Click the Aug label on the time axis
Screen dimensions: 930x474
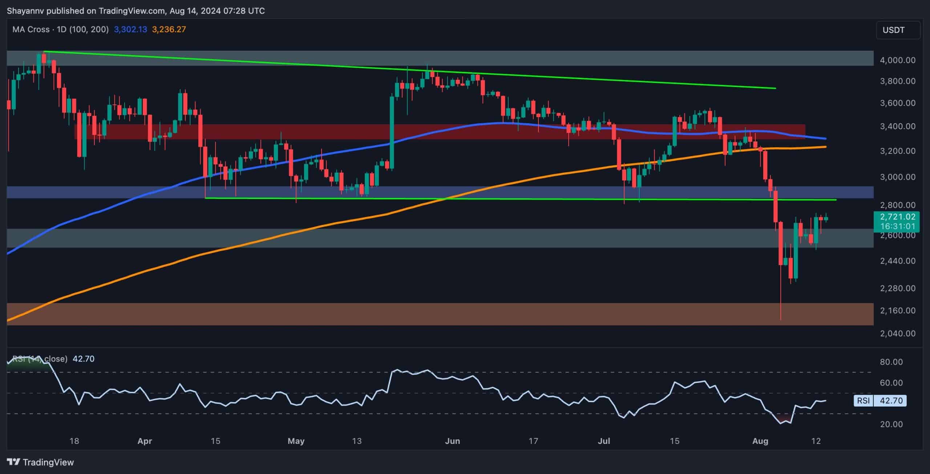pyautogui.click(x=762, y=441)
